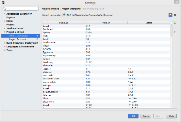Select the Flask package row
The image size is (181, 122).
(106, 36)
